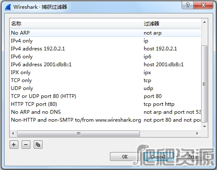The width and height of the screenshot is (217, 170).
Task: Sort by the 过滤器 column header
Action: (172, 23)
